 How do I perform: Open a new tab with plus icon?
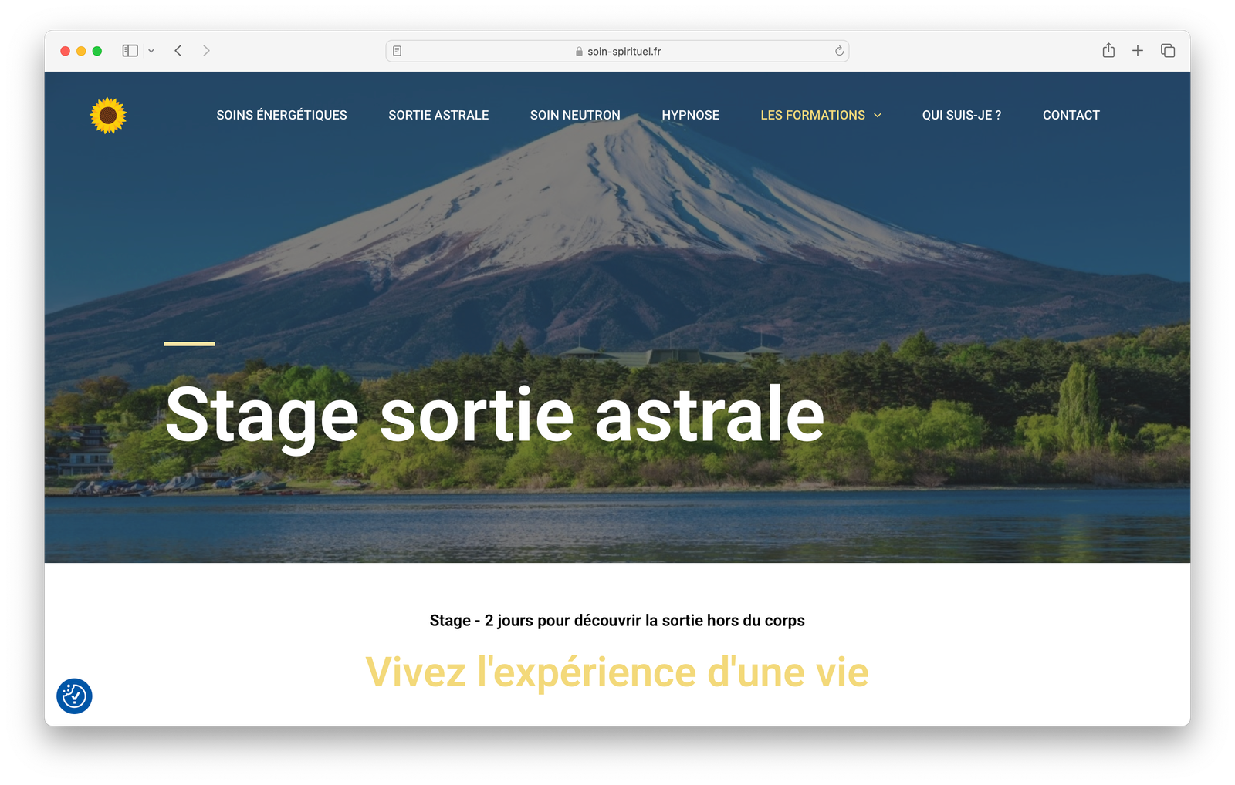pyautogui.click(x=1138, y=51)
